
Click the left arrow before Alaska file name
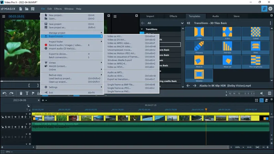pyautogui.click(x=188, y=86)
